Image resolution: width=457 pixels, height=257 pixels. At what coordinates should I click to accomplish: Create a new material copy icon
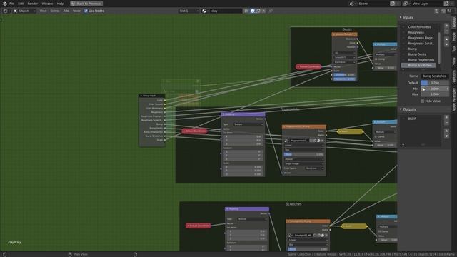[x=258, y=11]
